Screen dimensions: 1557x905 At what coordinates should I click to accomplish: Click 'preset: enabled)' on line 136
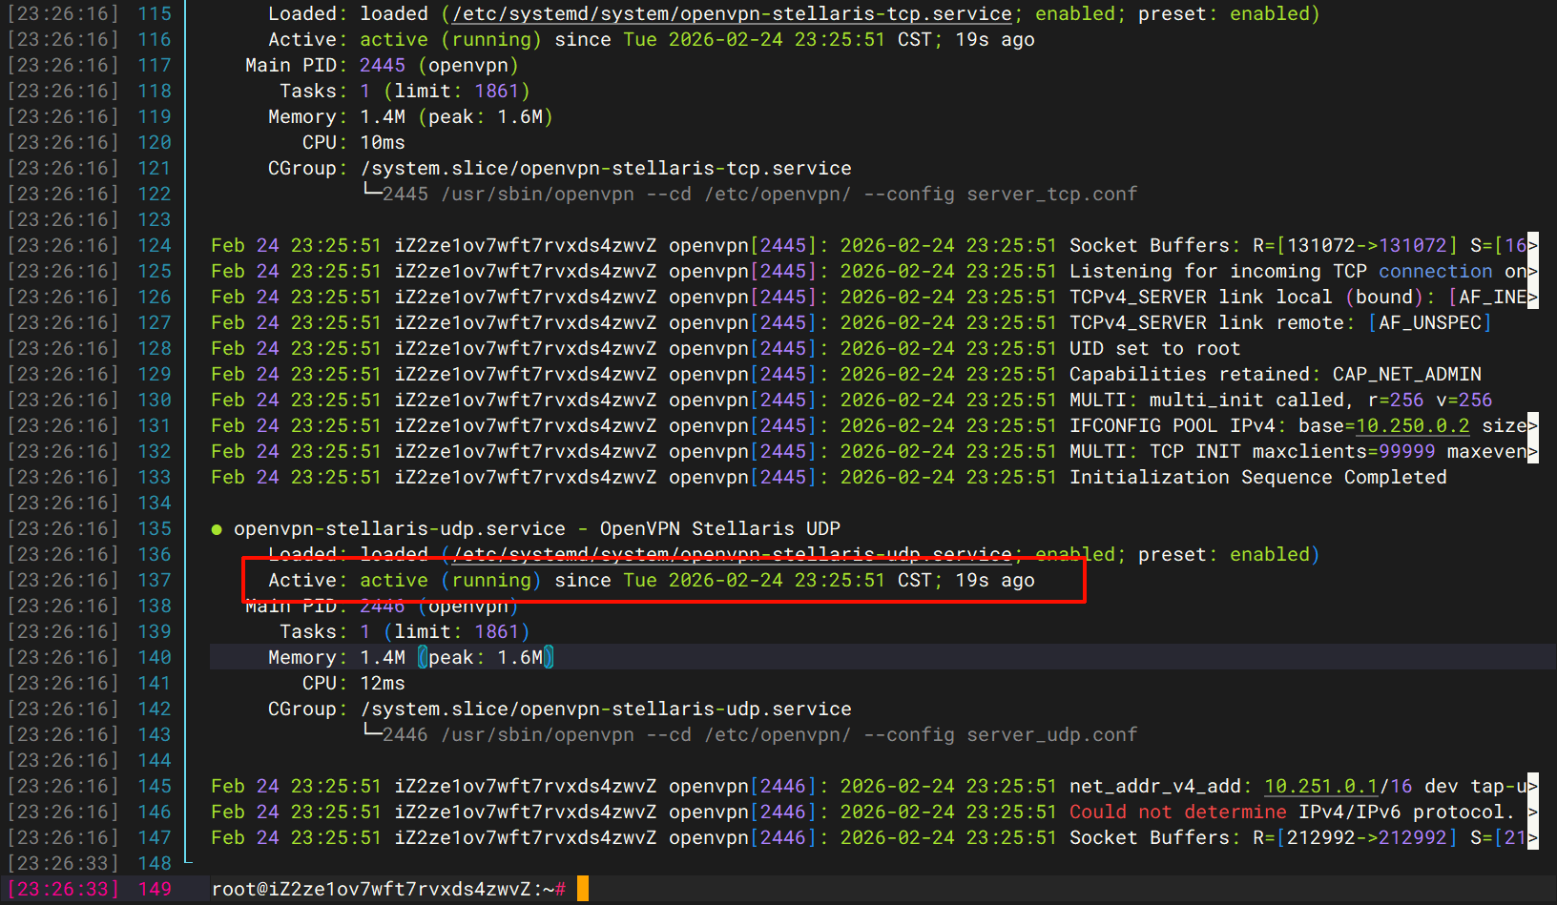pos(1230,555)
